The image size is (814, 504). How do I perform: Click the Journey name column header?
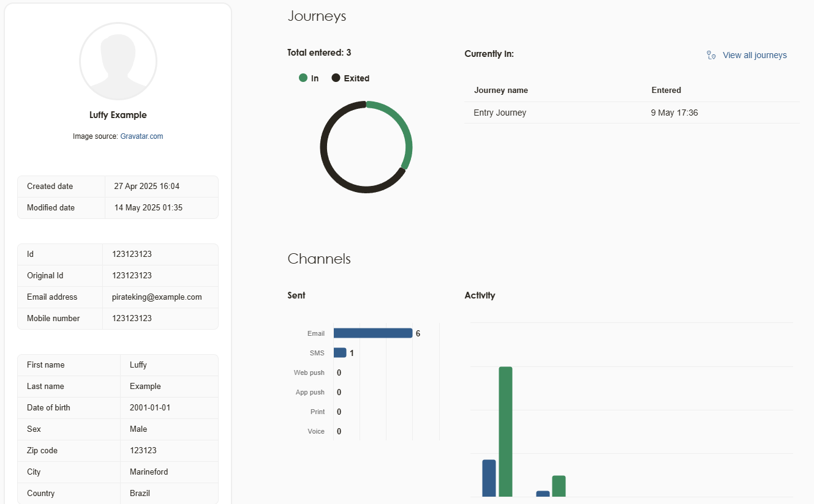coord(501,90)
